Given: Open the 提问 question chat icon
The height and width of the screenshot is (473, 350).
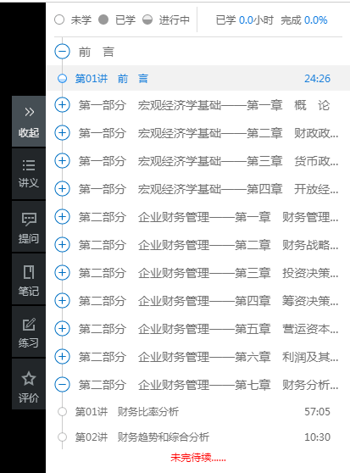Looking at the screenshot, I should tap(29, 227).
